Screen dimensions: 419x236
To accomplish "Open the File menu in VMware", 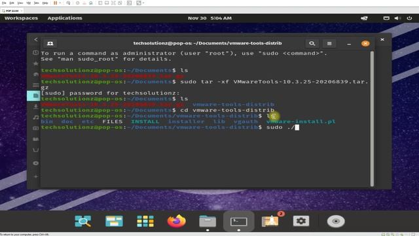I will (x=4, y=3).
